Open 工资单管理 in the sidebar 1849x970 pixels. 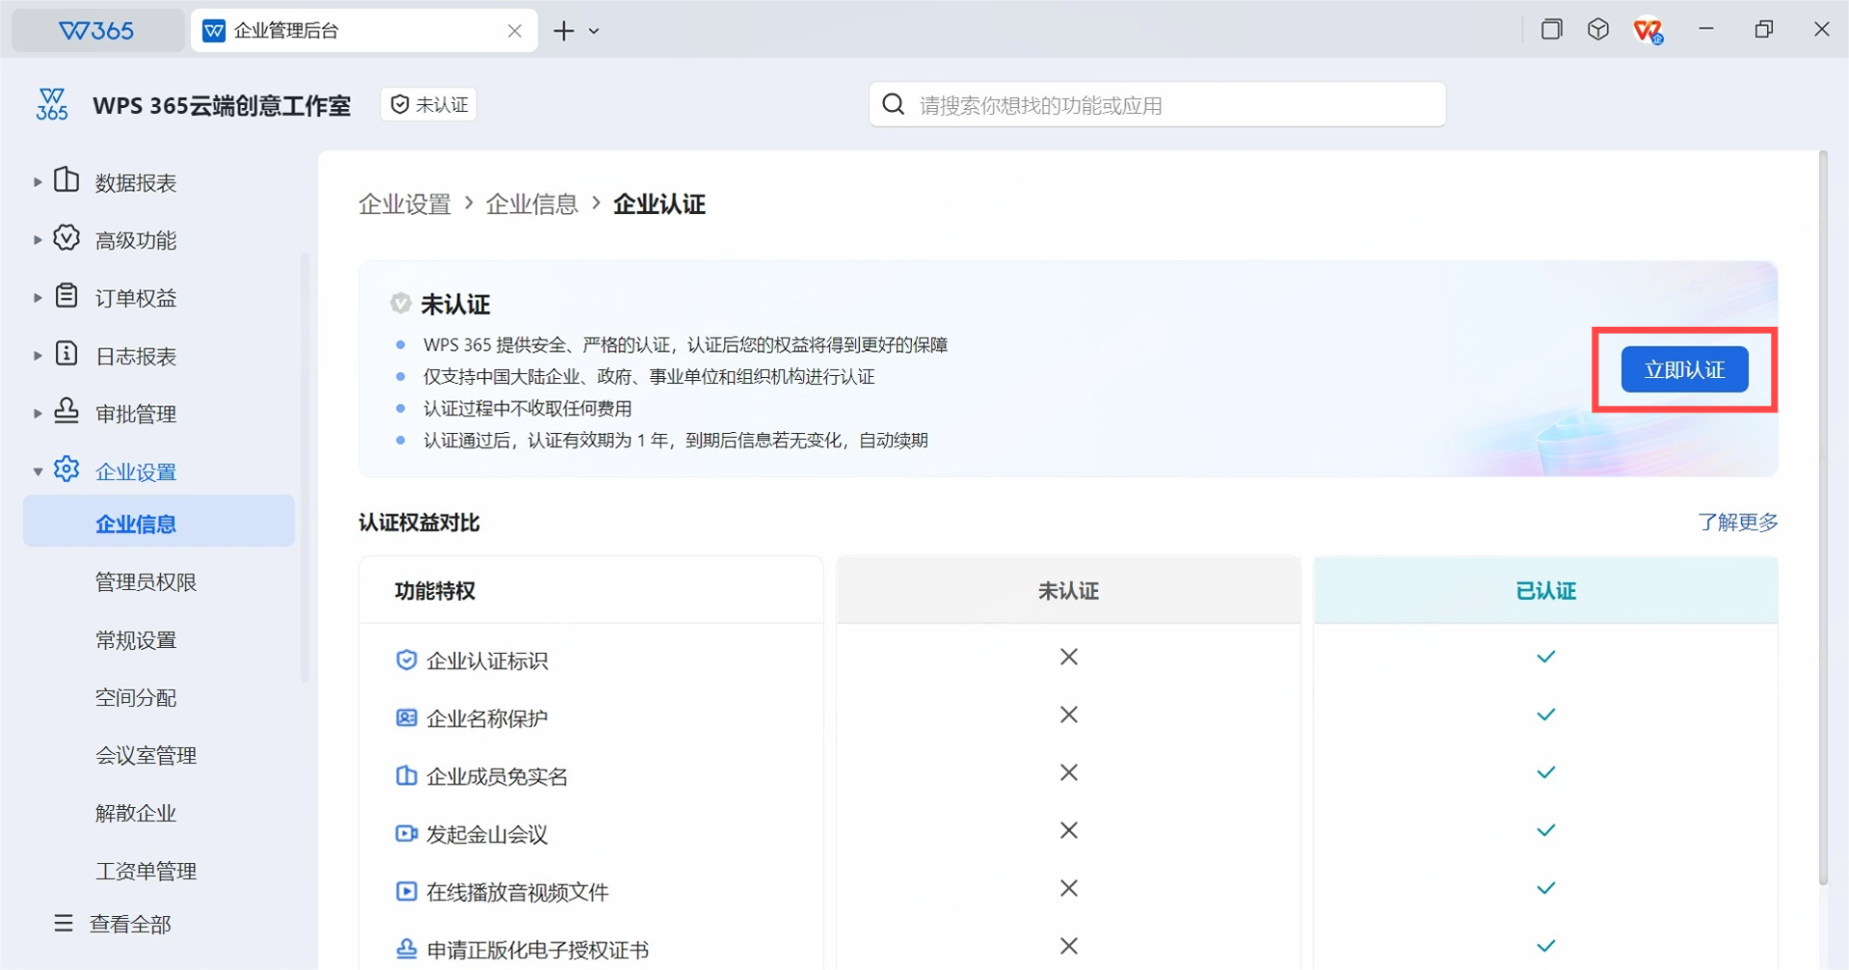(146, 871)
